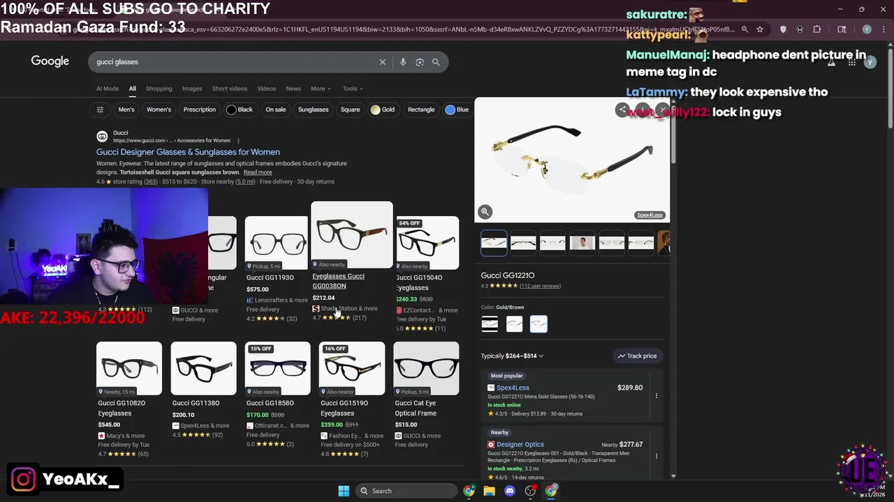This screenshot has height=502, width=894.
Task: Switch to the Shopping tab
Action: pyautogui.click(x=159, y=89)
